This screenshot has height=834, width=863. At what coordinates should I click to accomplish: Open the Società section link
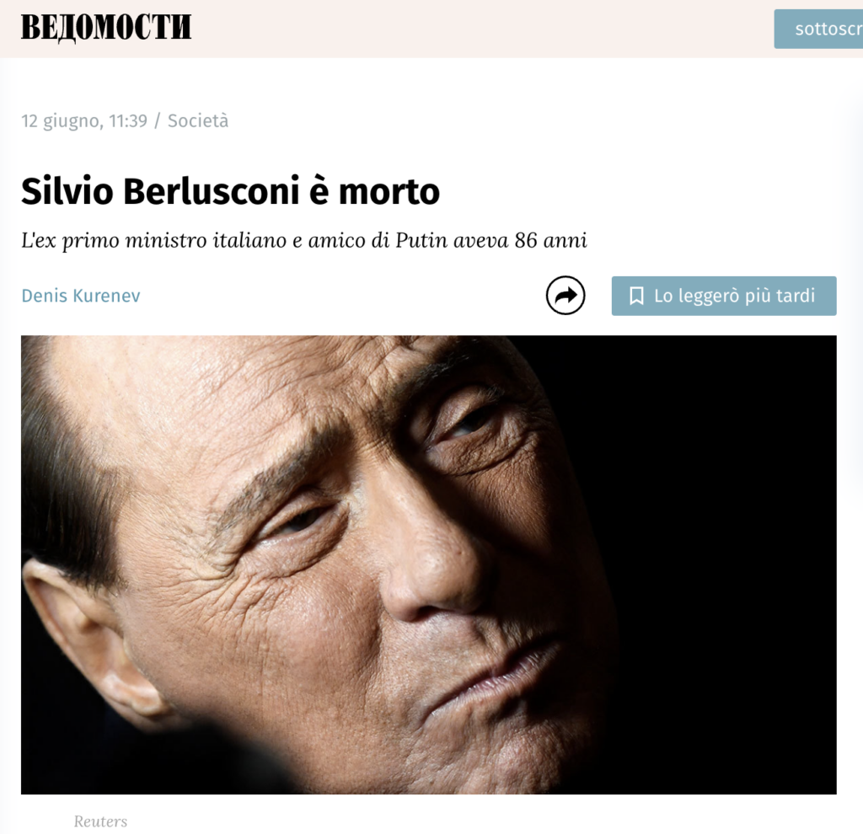(x=197, y=120)
